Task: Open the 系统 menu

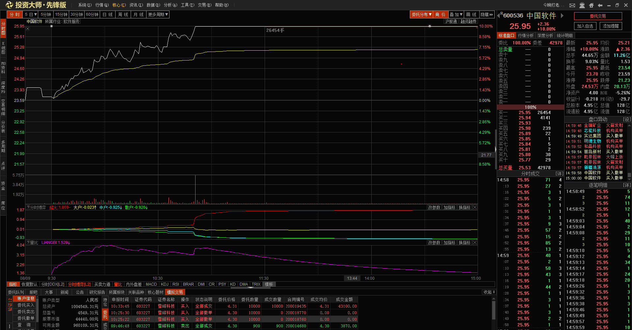Action: [85, 5]
